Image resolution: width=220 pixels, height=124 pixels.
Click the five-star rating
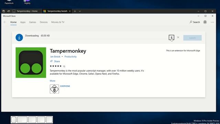tap(56, 66)
